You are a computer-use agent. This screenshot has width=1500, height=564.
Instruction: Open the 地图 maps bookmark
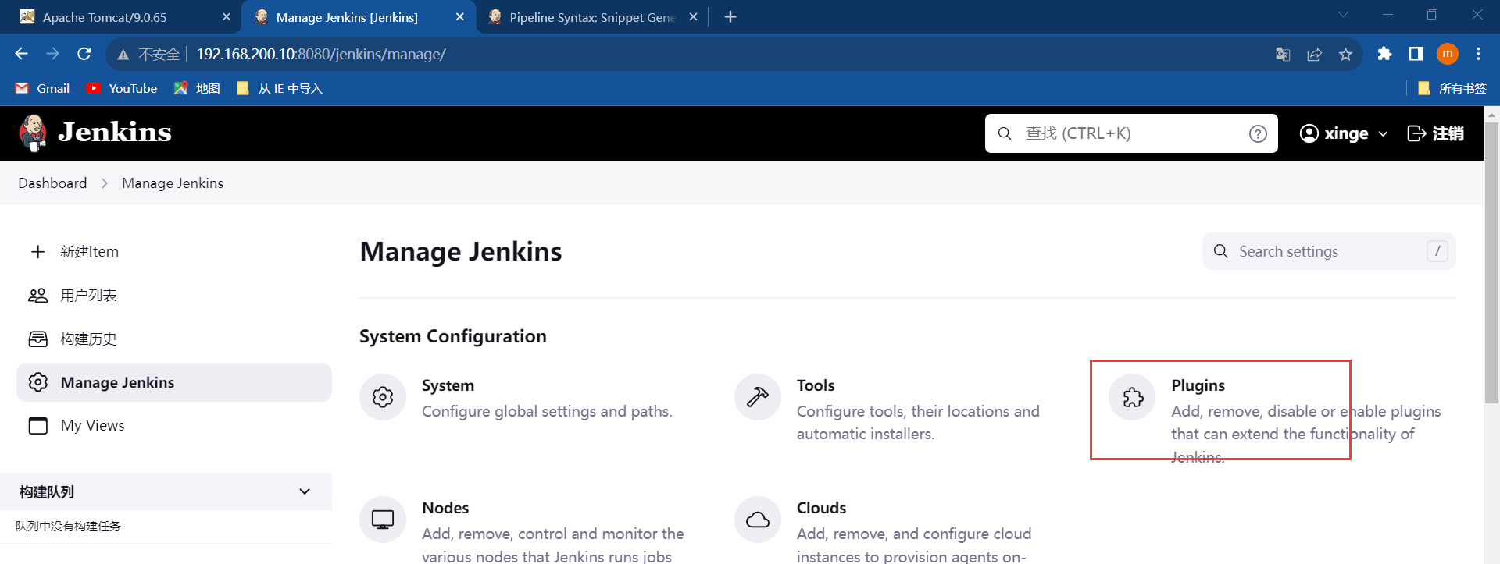pos(197,88)
